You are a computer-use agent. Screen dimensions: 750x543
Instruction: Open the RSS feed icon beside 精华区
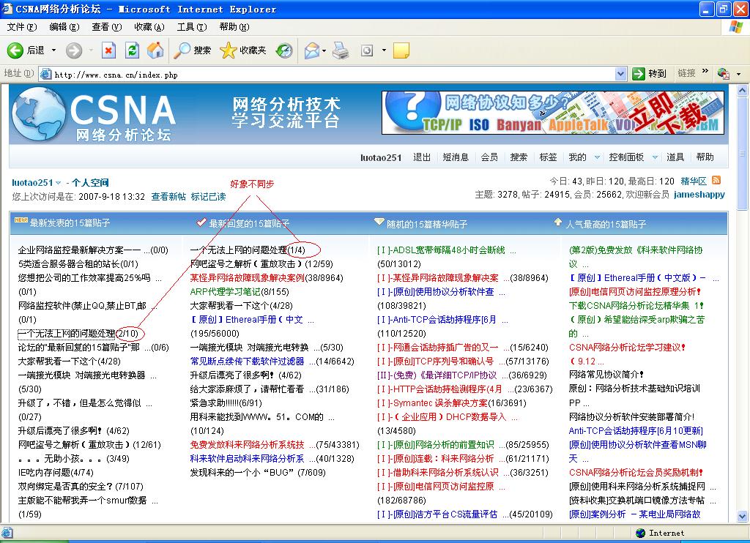pyautogui.click(x=716, y=180)
